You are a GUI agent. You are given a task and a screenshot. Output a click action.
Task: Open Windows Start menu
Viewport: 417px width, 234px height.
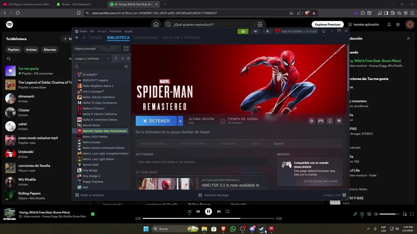(146, 229)
